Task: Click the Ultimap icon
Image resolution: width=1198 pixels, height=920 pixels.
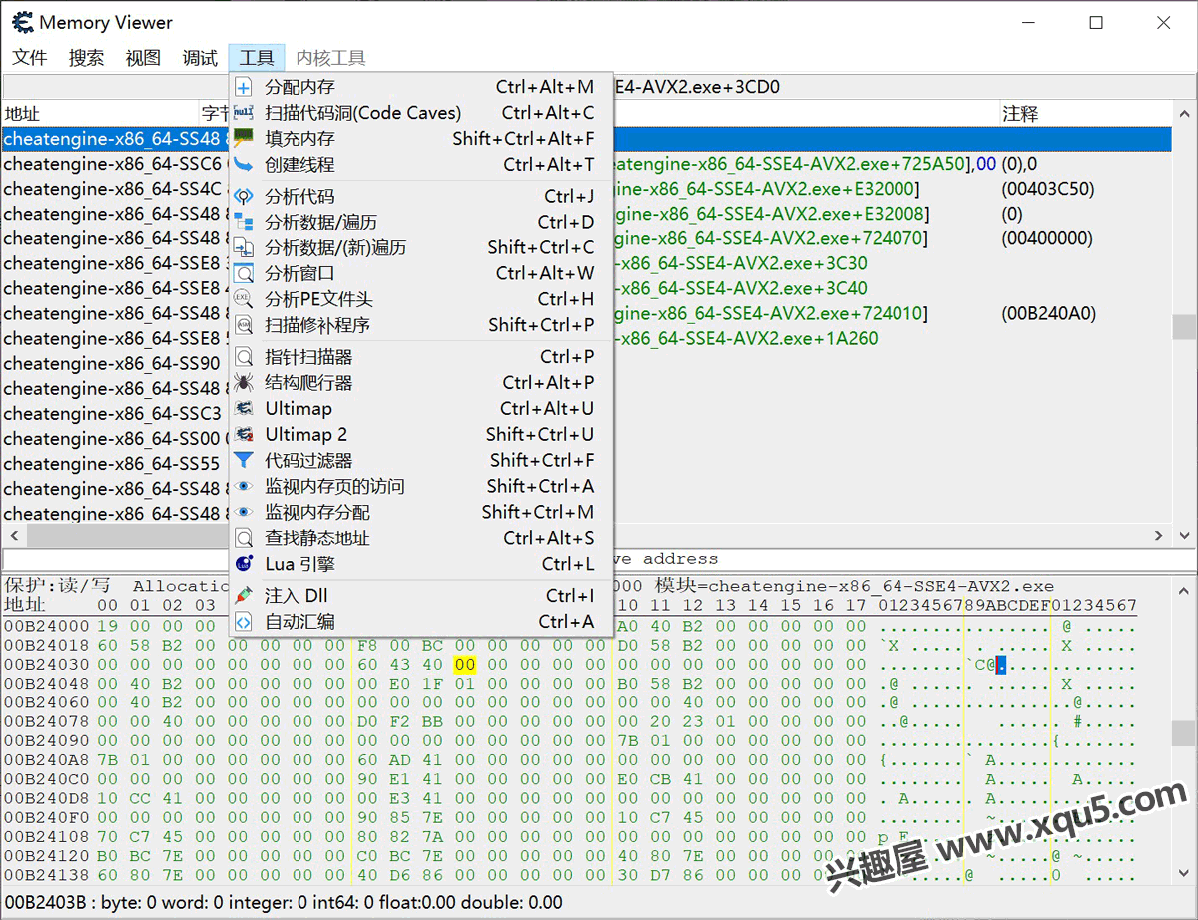Action: coord(244,409)
